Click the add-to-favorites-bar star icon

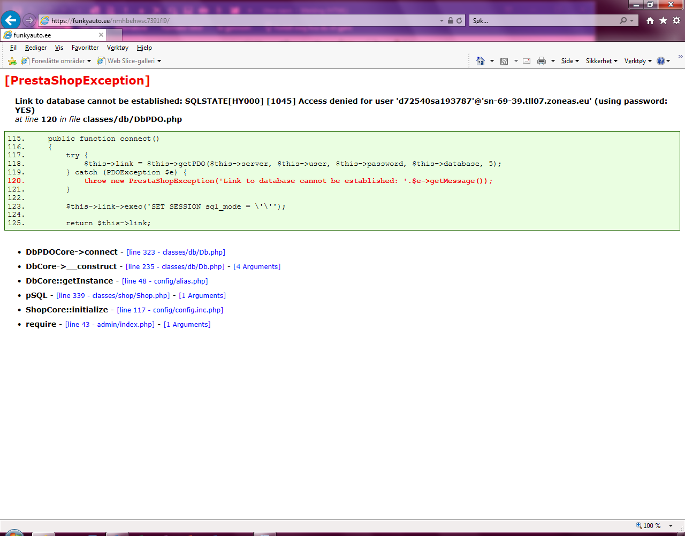(x=12, y=61)
